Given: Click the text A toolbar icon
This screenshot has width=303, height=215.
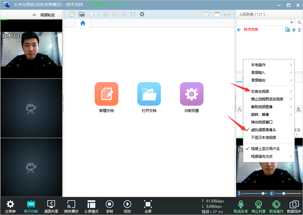Looking at the screenshot, I should 133,14.
